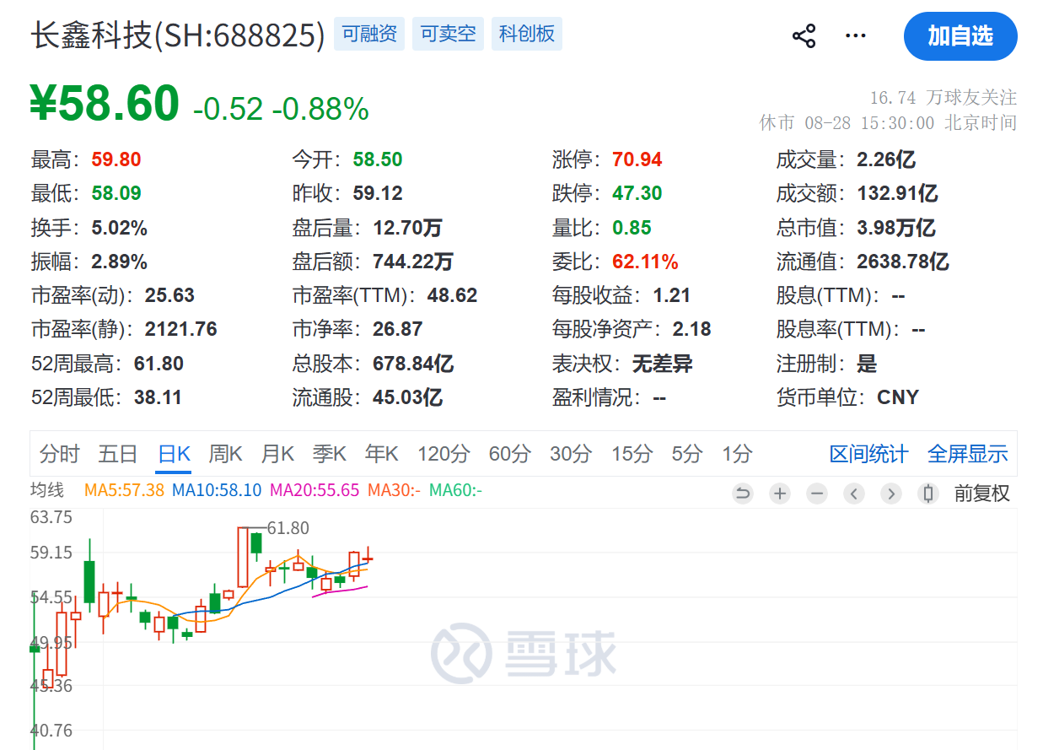This screenshot has height=750, width=1043.
Task: Click the 涨停 value 70.94
Action: pyautogui.click(x=637, y=159)
